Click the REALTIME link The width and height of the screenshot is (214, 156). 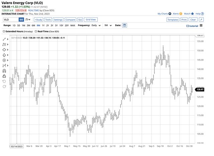point(33,10)
